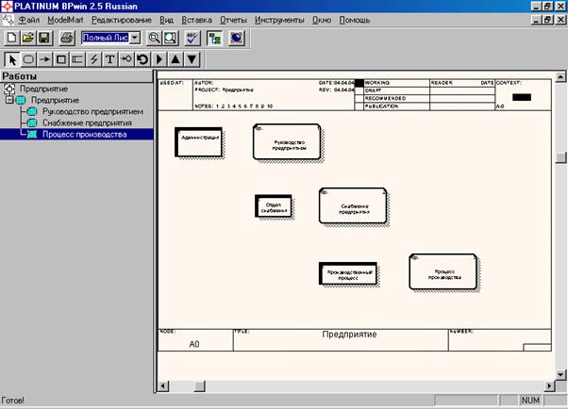The width and height of the screenshot is (568, 409).
Task: Click the Администрация box on the diagram
Action: point(198,142)
